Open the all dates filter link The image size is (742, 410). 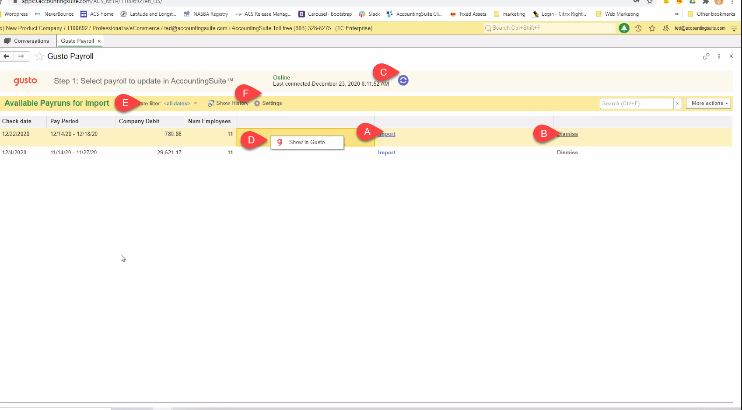point(177,104)
